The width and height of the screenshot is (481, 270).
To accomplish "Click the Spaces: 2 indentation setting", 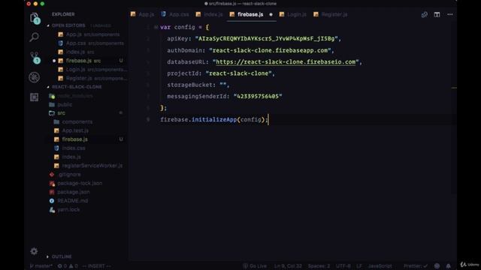I will [x=319, y=266].
